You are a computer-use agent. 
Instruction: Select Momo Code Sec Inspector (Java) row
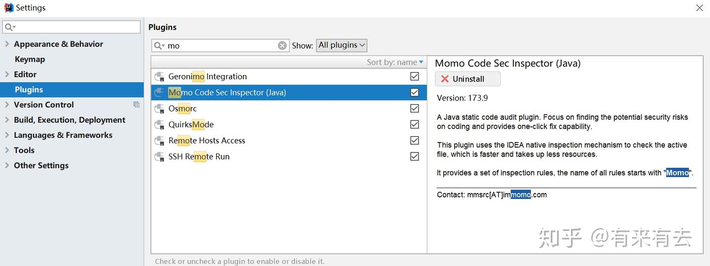[289, 92]
